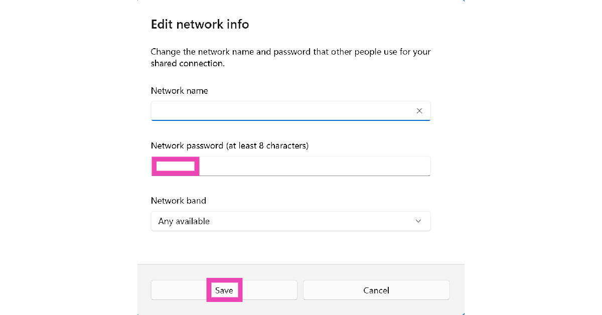602x315 pixels.
Task: Click the "Edit network info" heading
Action: (x=200, y=24)
